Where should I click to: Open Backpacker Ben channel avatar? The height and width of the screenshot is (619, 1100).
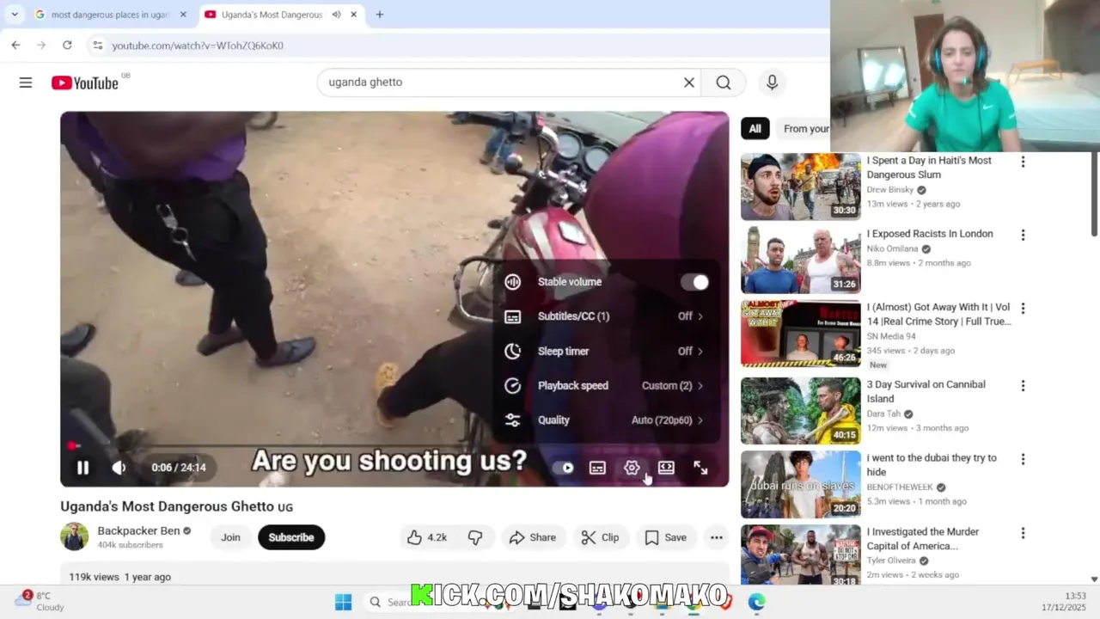(75, 536)
